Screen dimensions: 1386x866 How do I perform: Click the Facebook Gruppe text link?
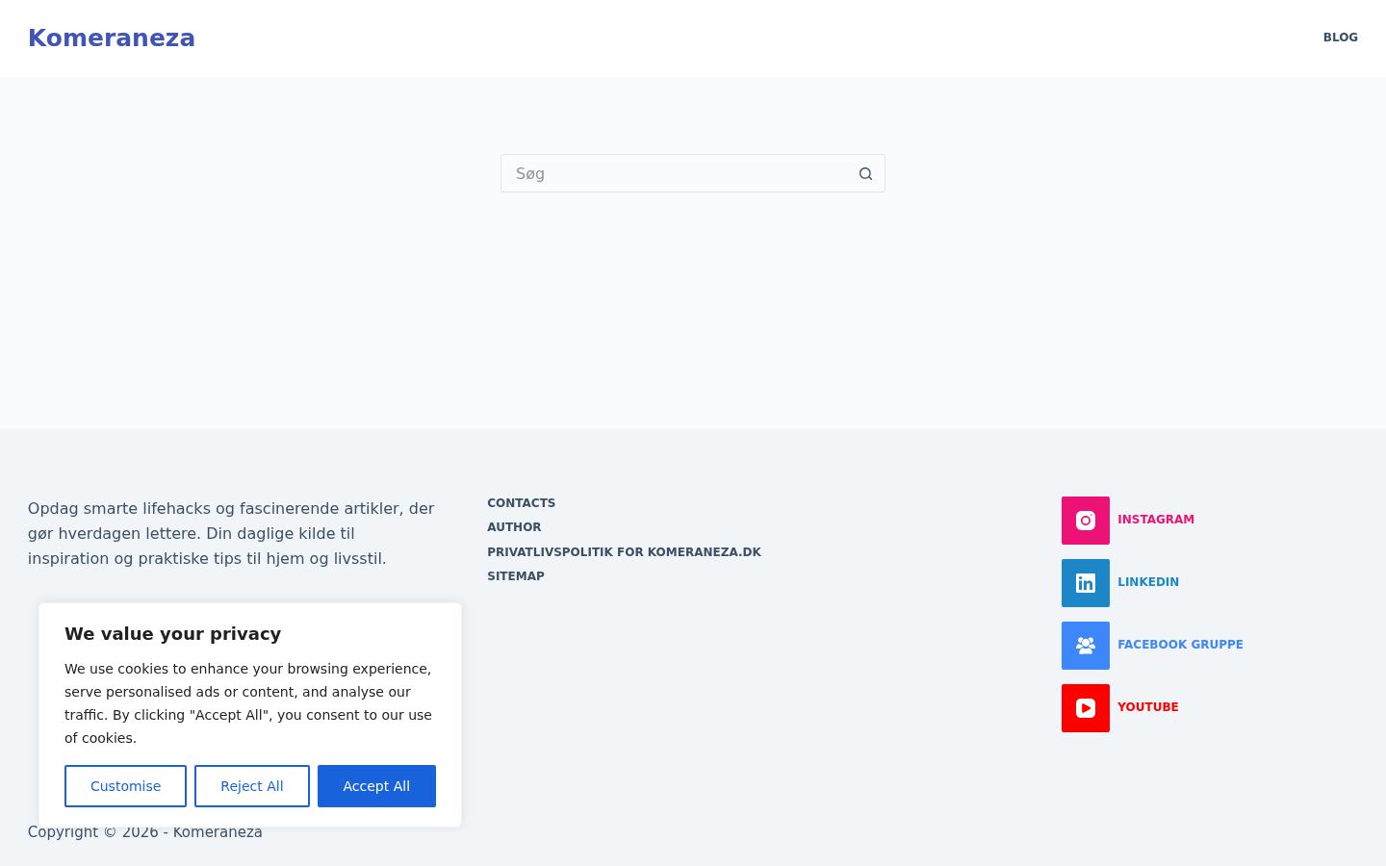1180,645
